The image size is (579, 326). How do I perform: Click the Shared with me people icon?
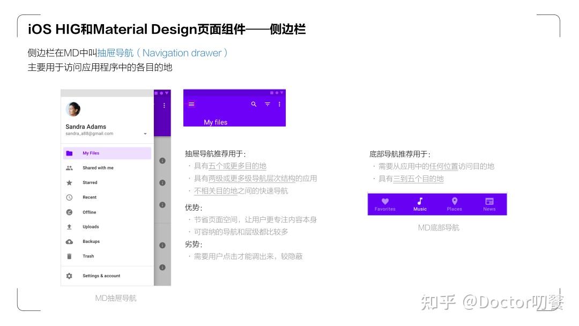[x=70, y=167]
